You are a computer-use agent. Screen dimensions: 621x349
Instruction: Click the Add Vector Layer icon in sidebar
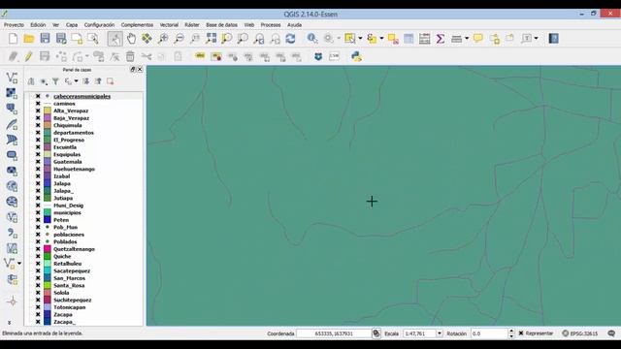coord(12,78)
